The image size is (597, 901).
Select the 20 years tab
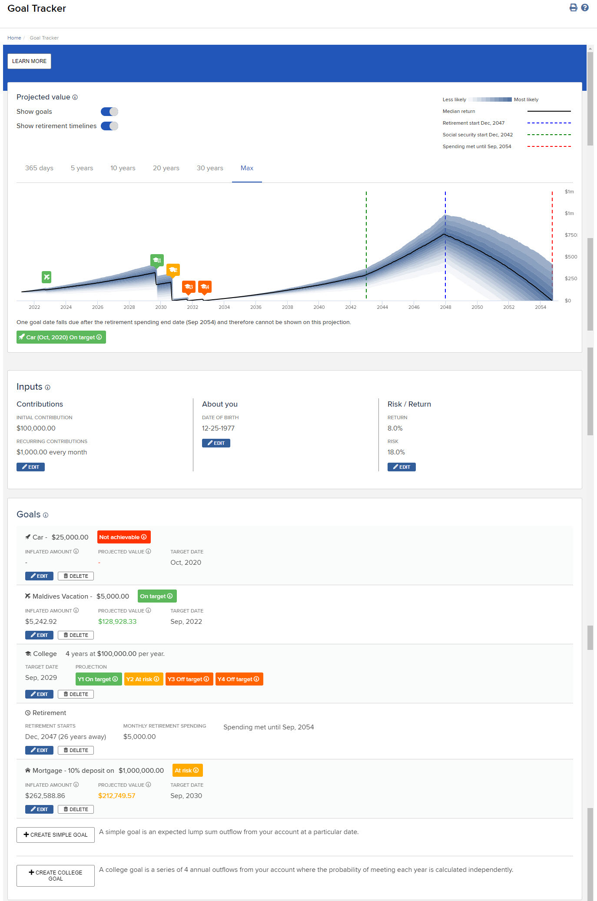(x=166, y=168)
